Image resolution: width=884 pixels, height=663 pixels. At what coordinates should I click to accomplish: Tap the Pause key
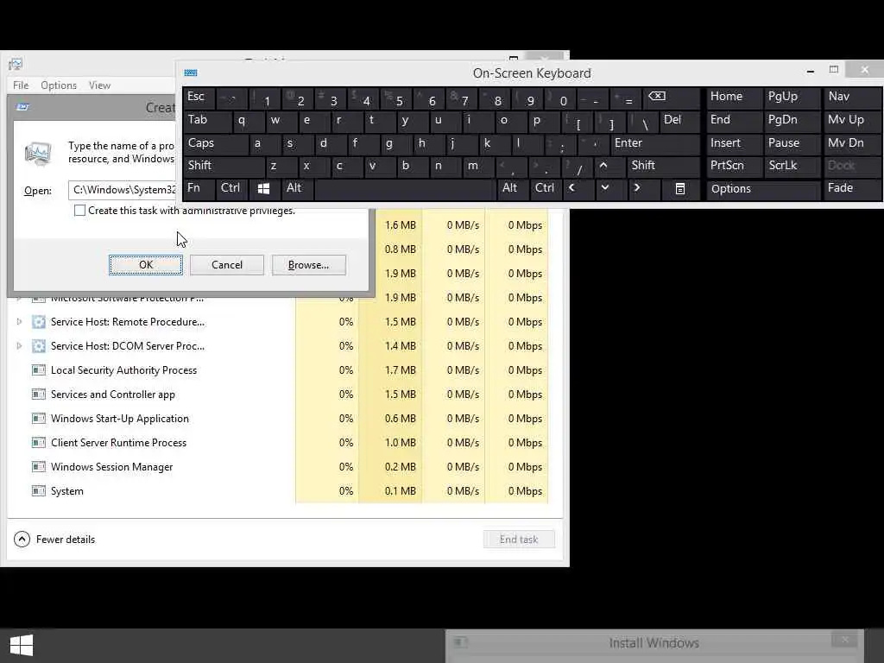point(792,143)
